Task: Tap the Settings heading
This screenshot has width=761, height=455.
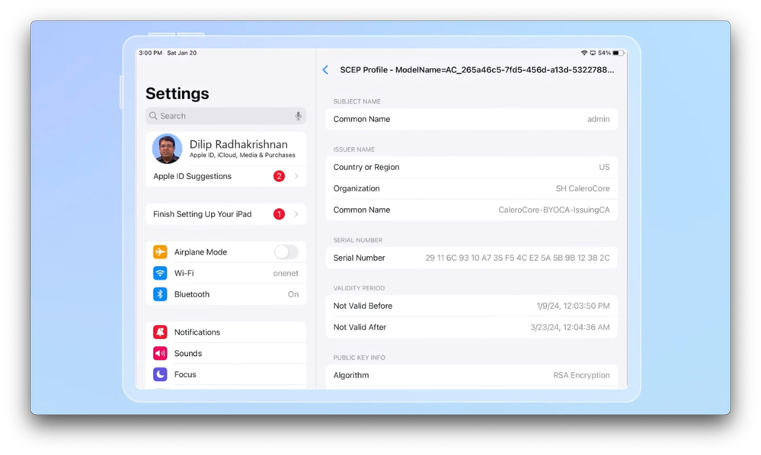Action: tap(177, 93)
